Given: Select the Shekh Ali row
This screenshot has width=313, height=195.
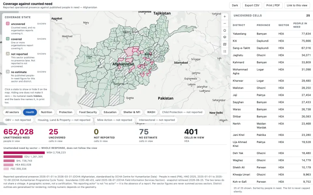Looking at the screenshot, I should [x=272, y=168].
